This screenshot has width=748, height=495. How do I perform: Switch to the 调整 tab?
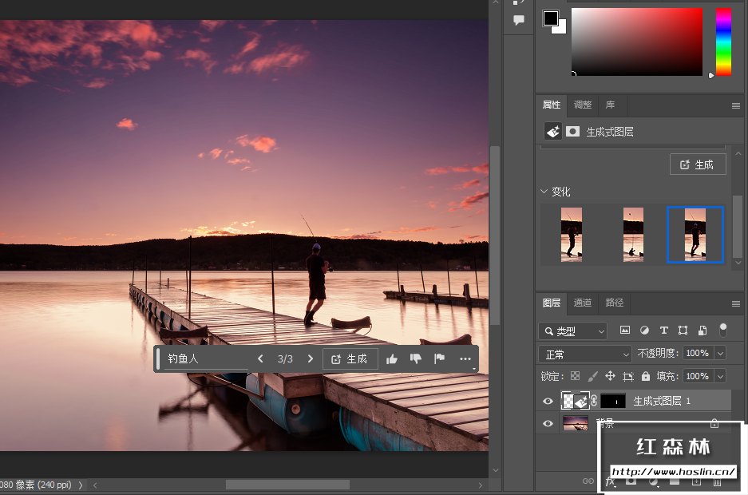pyautogui.click(x=583, y=105)
